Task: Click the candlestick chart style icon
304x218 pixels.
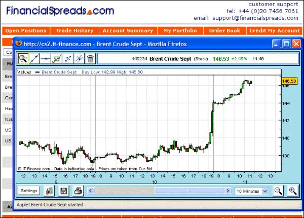Action: pyautogui.click(x=49, y=191)
